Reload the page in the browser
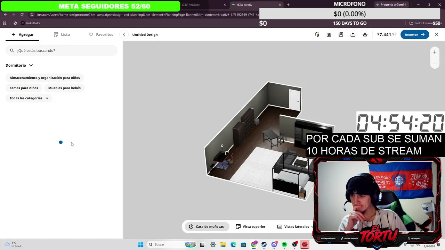This screenshot has height=250, width=445. (x=22, y=15)
